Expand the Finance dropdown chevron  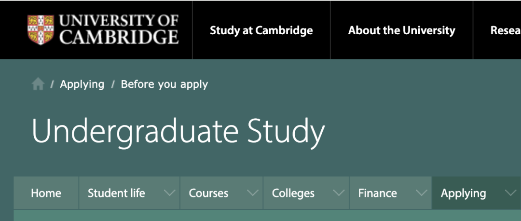(x=422, y=193)
